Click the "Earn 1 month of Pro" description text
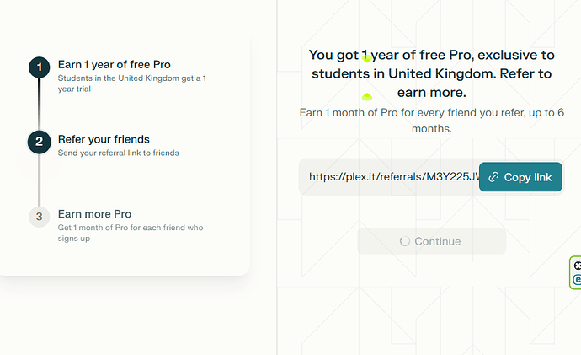581x355 pixels. 431,121
